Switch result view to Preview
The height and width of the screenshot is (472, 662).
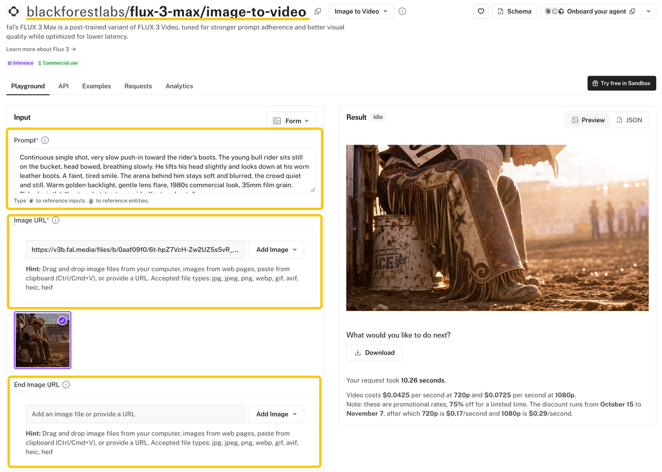coord(588,120)
